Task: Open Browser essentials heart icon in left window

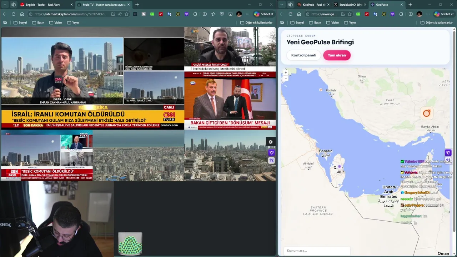Action: (x=222, y=14)
